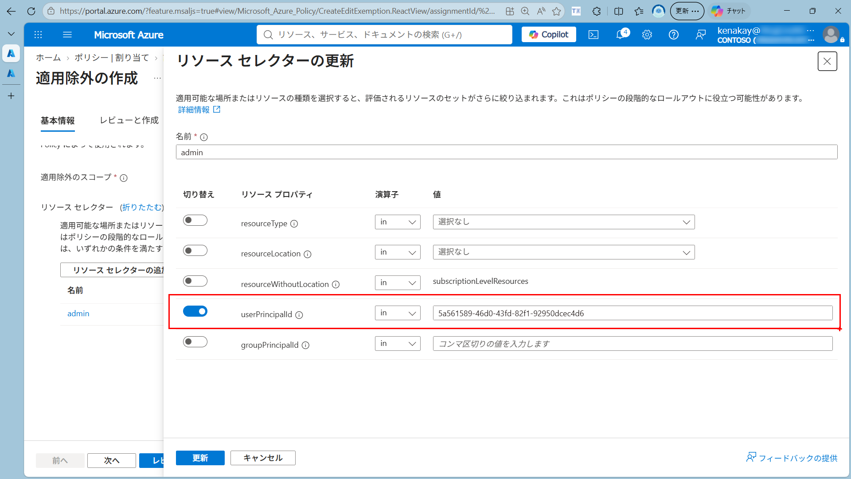Open the help question mark icon
This screenshot has height=479, width=851.
[x=674, y=35]
